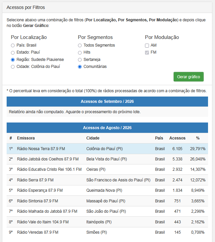Select Região: Sudeste Piauiense radio button
The width and height of the screenshot is (215, 242).
pos(13,60)
